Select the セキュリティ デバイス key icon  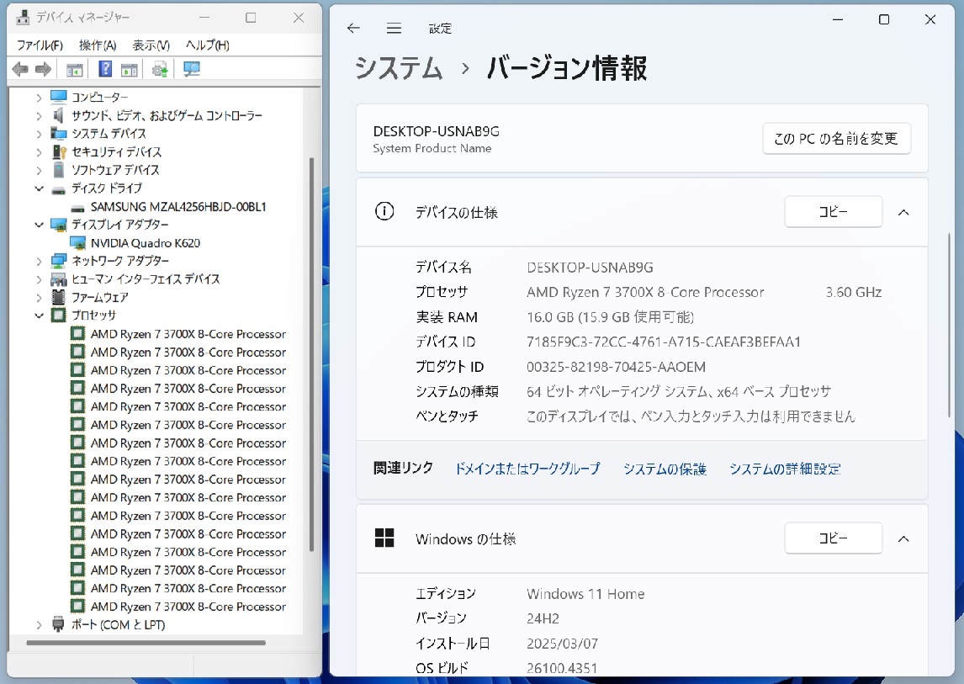tap(58, 151)
